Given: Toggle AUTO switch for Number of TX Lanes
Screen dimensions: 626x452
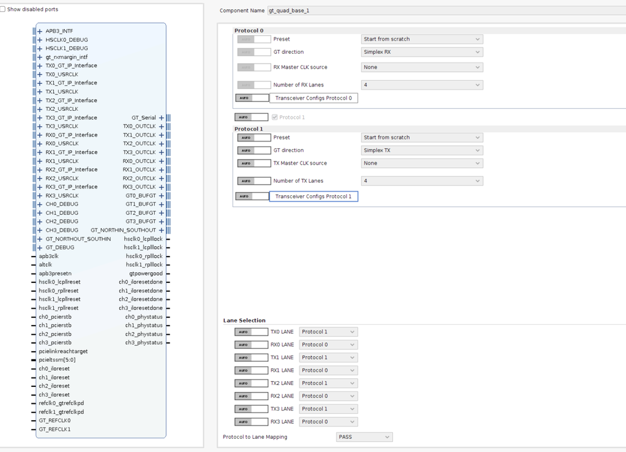Looking at the screenshot, I should pos(254,181).
